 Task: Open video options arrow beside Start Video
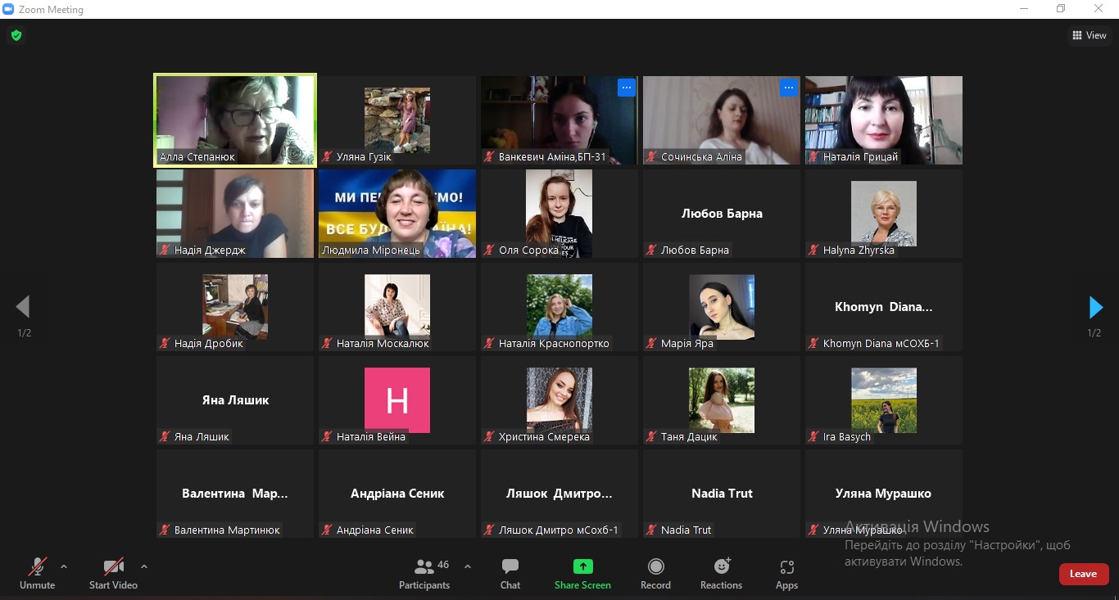coord(144,566)
